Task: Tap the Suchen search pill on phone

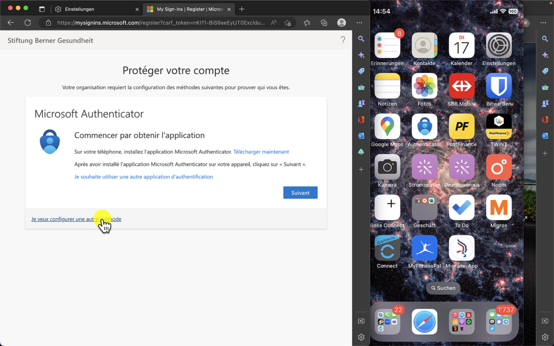Action: pos(443,288)
